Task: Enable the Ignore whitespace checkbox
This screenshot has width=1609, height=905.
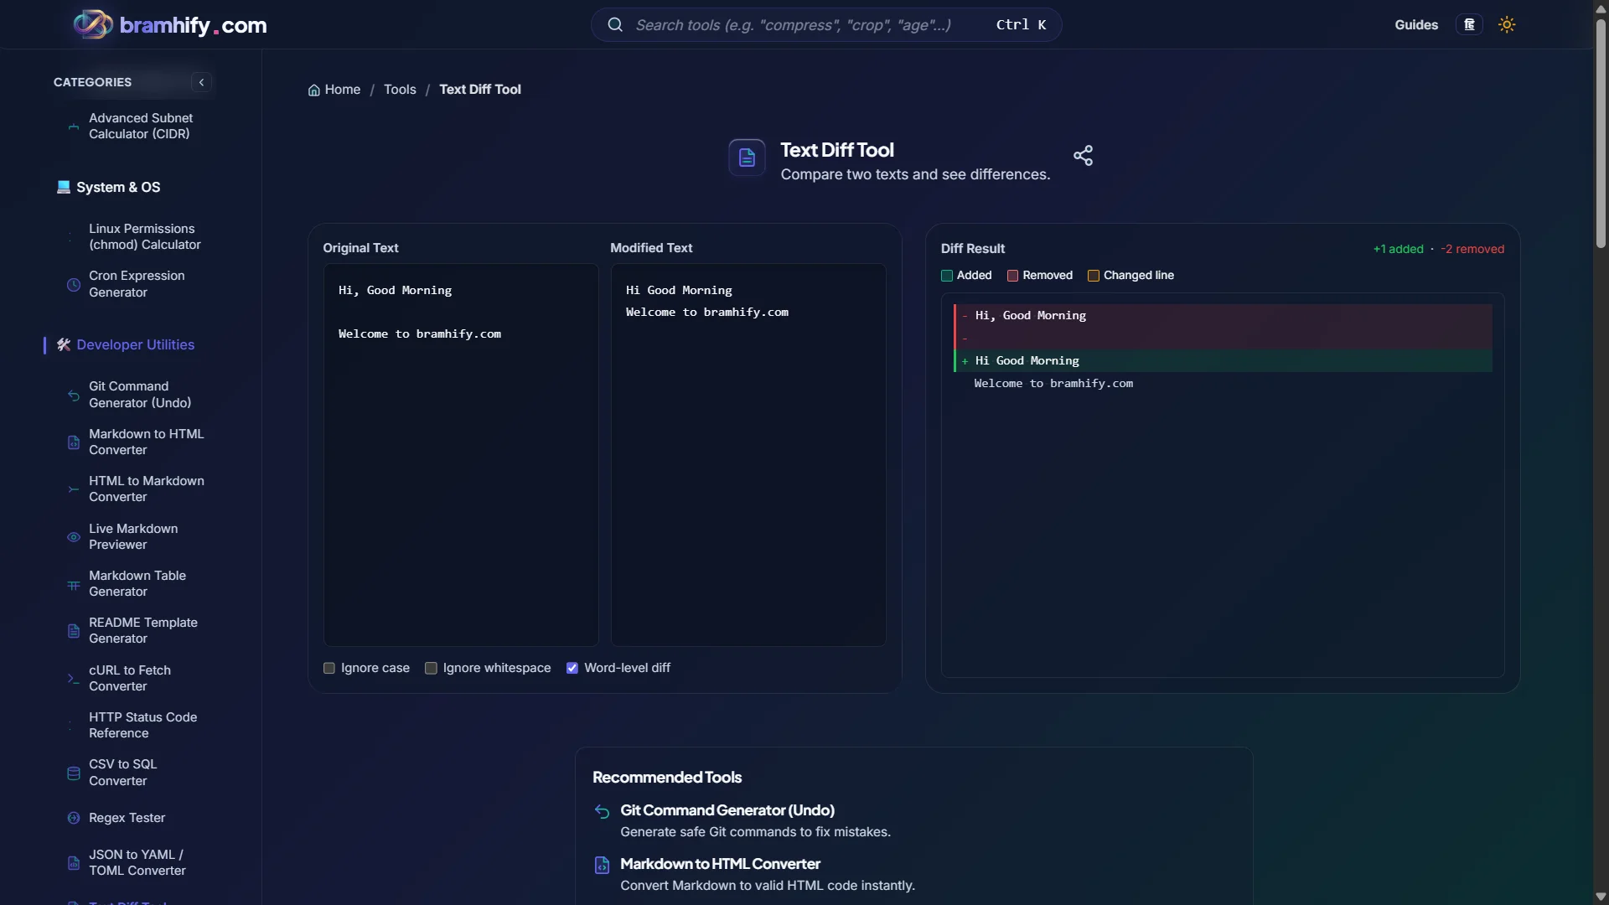Action: (x=431, y=668)
